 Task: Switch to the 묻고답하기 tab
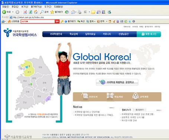coord(140,110)
